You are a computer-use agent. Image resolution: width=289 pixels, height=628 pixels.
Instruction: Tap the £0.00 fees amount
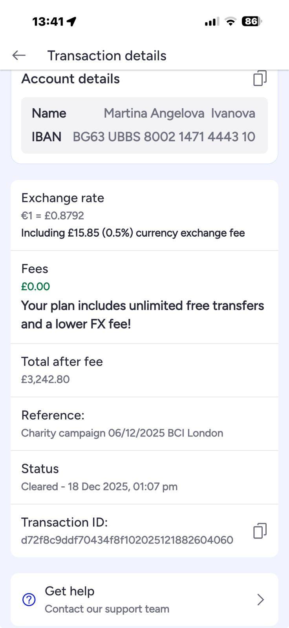tap(35, 287)
